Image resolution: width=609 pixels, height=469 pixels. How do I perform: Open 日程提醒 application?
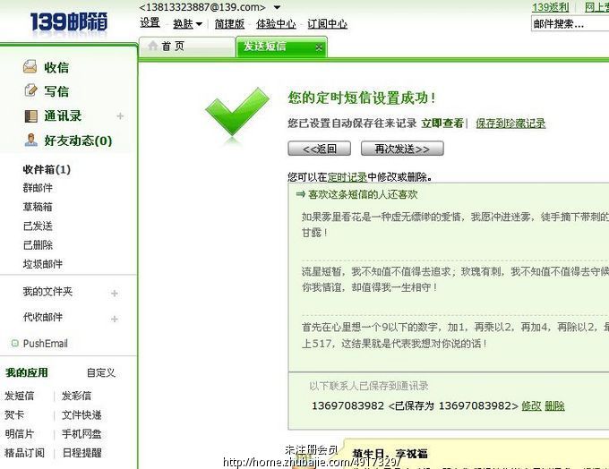82,453
